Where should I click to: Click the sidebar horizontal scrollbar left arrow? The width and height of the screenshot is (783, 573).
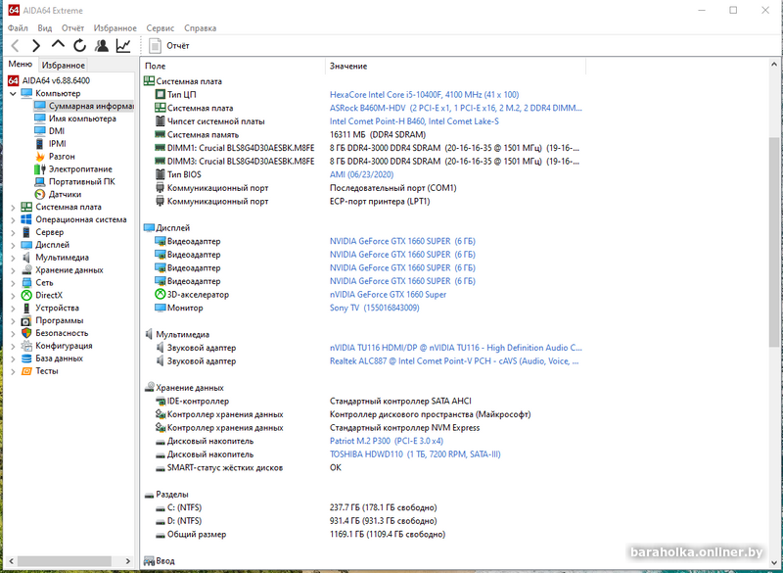click(x=12, y=561)
